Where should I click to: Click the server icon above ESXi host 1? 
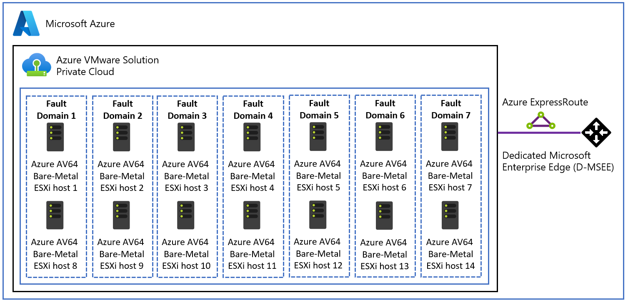[55, 137]
